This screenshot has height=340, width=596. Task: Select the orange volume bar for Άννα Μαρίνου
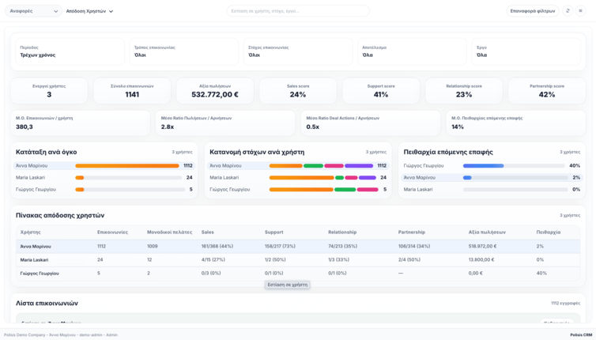pyautogui.click(x=127, y=166)
